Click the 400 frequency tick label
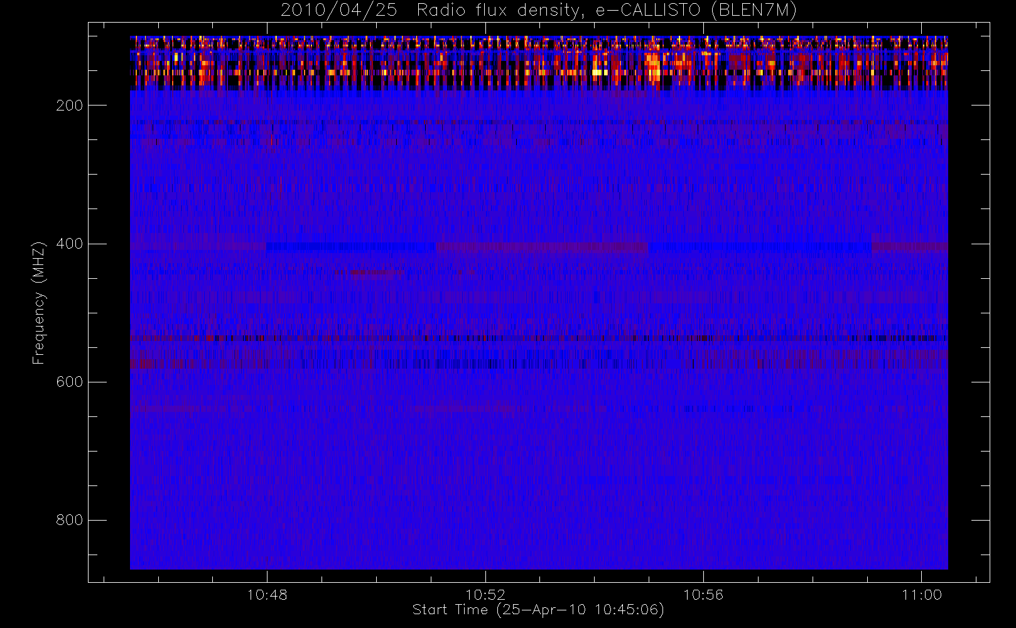1016x628 pixels. tap(70, 244)
